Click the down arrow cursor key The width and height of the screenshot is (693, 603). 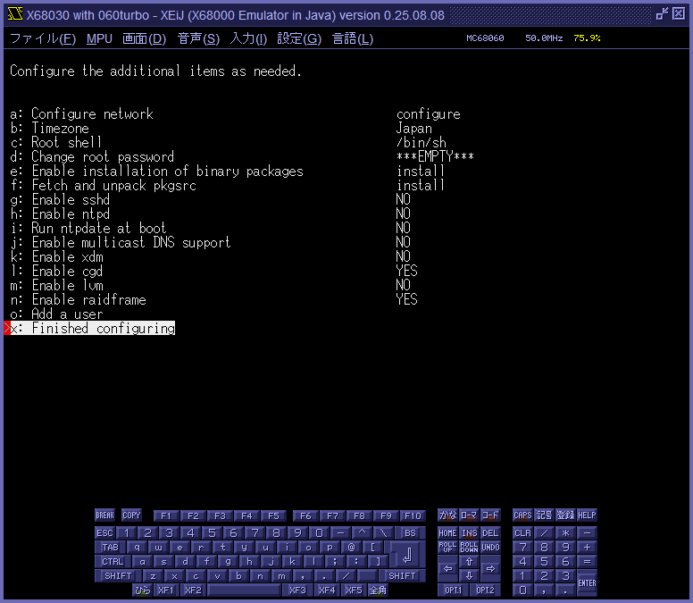coord(470,575)
